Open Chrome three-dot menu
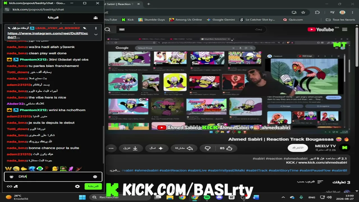The width and height of the screenshot is (359, 202). pos(352,12)
